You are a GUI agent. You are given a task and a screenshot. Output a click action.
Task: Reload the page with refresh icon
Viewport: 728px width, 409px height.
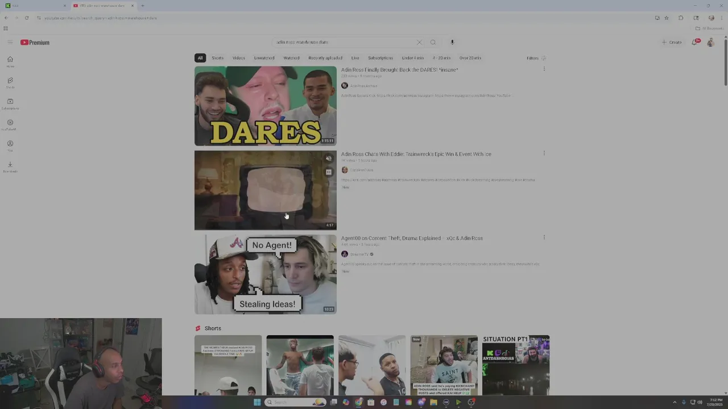26,18
